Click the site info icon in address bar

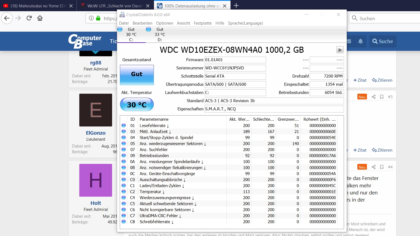pos(91,18)
